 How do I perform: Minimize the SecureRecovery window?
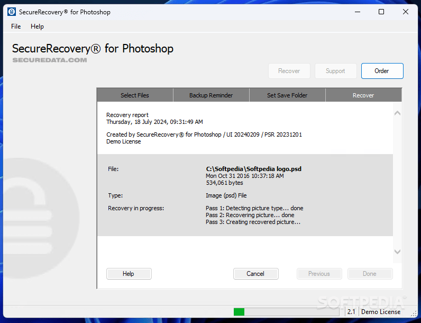tap(358, 12)
